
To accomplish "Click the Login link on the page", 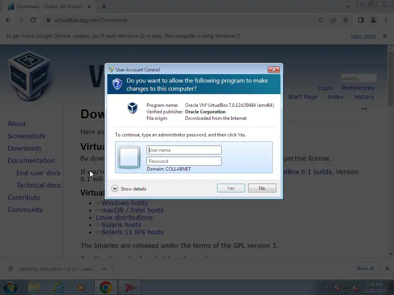I will click(x=325, y=88).
